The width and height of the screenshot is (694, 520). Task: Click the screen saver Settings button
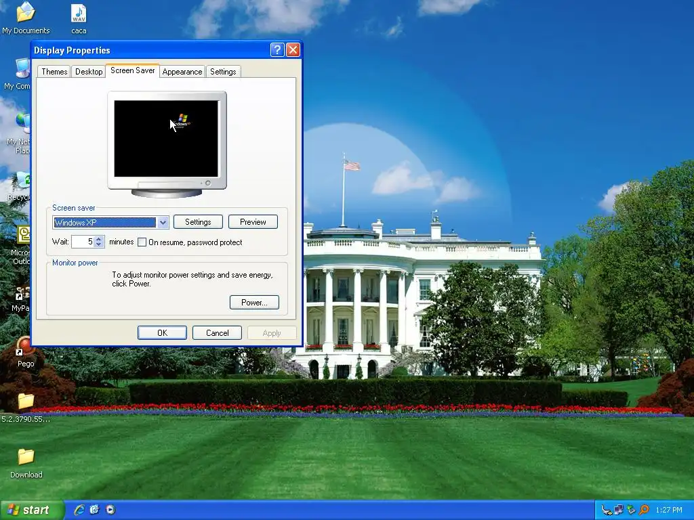pyautogui.click(x=198, y=222)
